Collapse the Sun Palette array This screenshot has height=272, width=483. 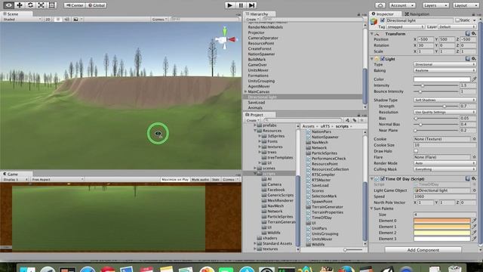tap(372, 209)
